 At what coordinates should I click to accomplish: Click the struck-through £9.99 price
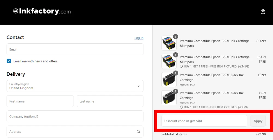coord(262,93)
